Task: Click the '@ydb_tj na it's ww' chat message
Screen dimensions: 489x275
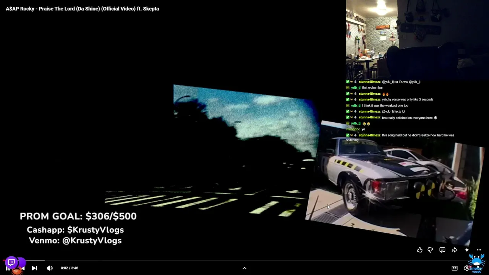Action: coord(401,82)
